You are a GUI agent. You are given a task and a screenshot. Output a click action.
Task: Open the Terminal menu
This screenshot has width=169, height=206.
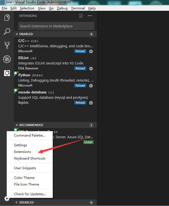tap(78, 8)
